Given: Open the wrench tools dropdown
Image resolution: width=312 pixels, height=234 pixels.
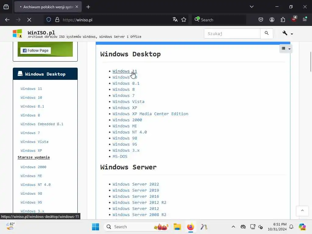Looking at the screenshot, I should click(288, 33).
